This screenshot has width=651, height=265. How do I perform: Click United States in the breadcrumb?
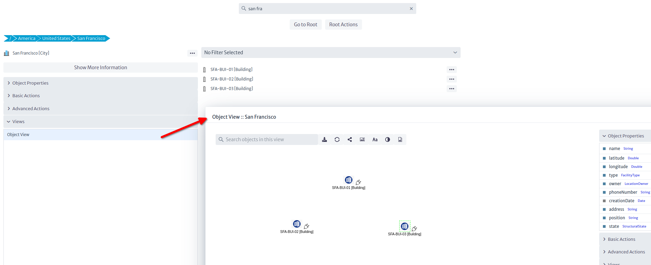pos(56,39)
